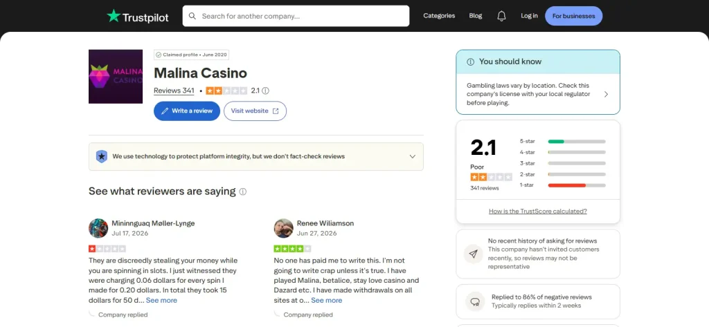Expand the platform integrity notice chevron
This screenshot has height=327, width=709.
click(413, 157)
